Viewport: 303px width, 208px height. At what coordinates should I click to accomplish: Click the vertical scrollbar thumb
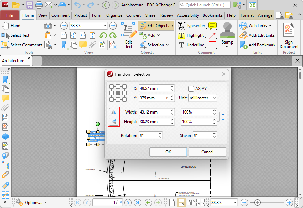pos(300,75)
